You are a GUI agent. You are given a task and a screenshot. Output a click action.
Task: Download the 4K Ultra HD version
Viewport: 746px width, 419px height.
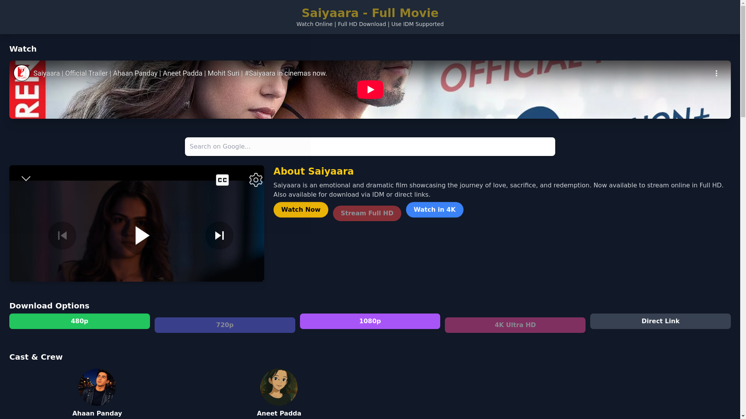(515, 325)
